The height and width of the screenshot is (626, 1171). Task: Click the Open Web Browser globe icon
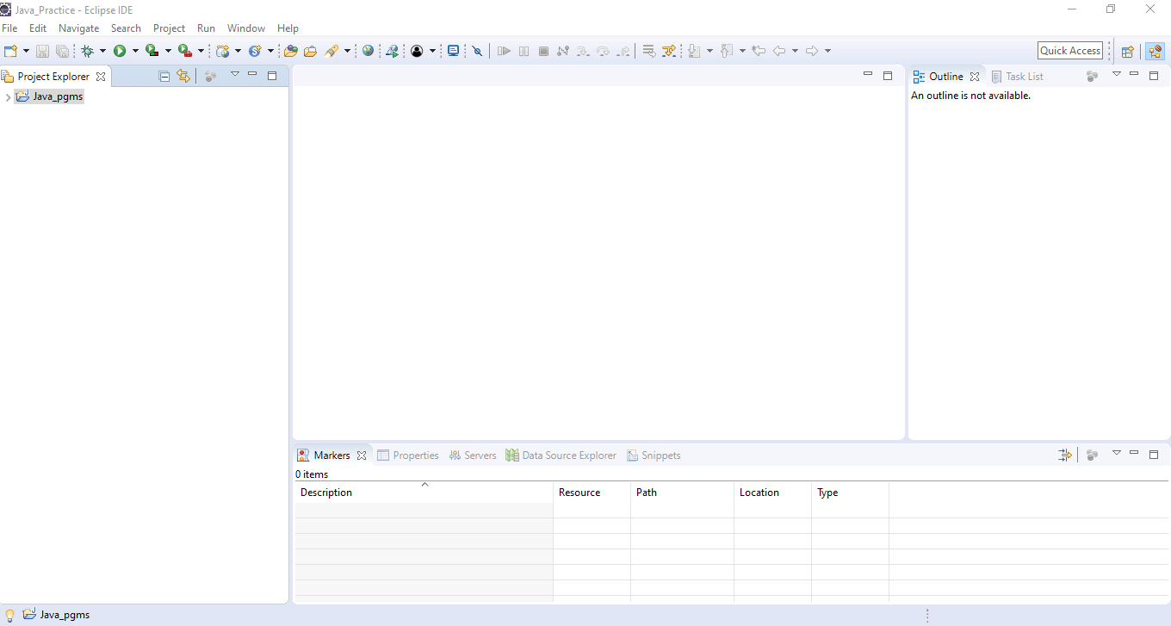369,51
